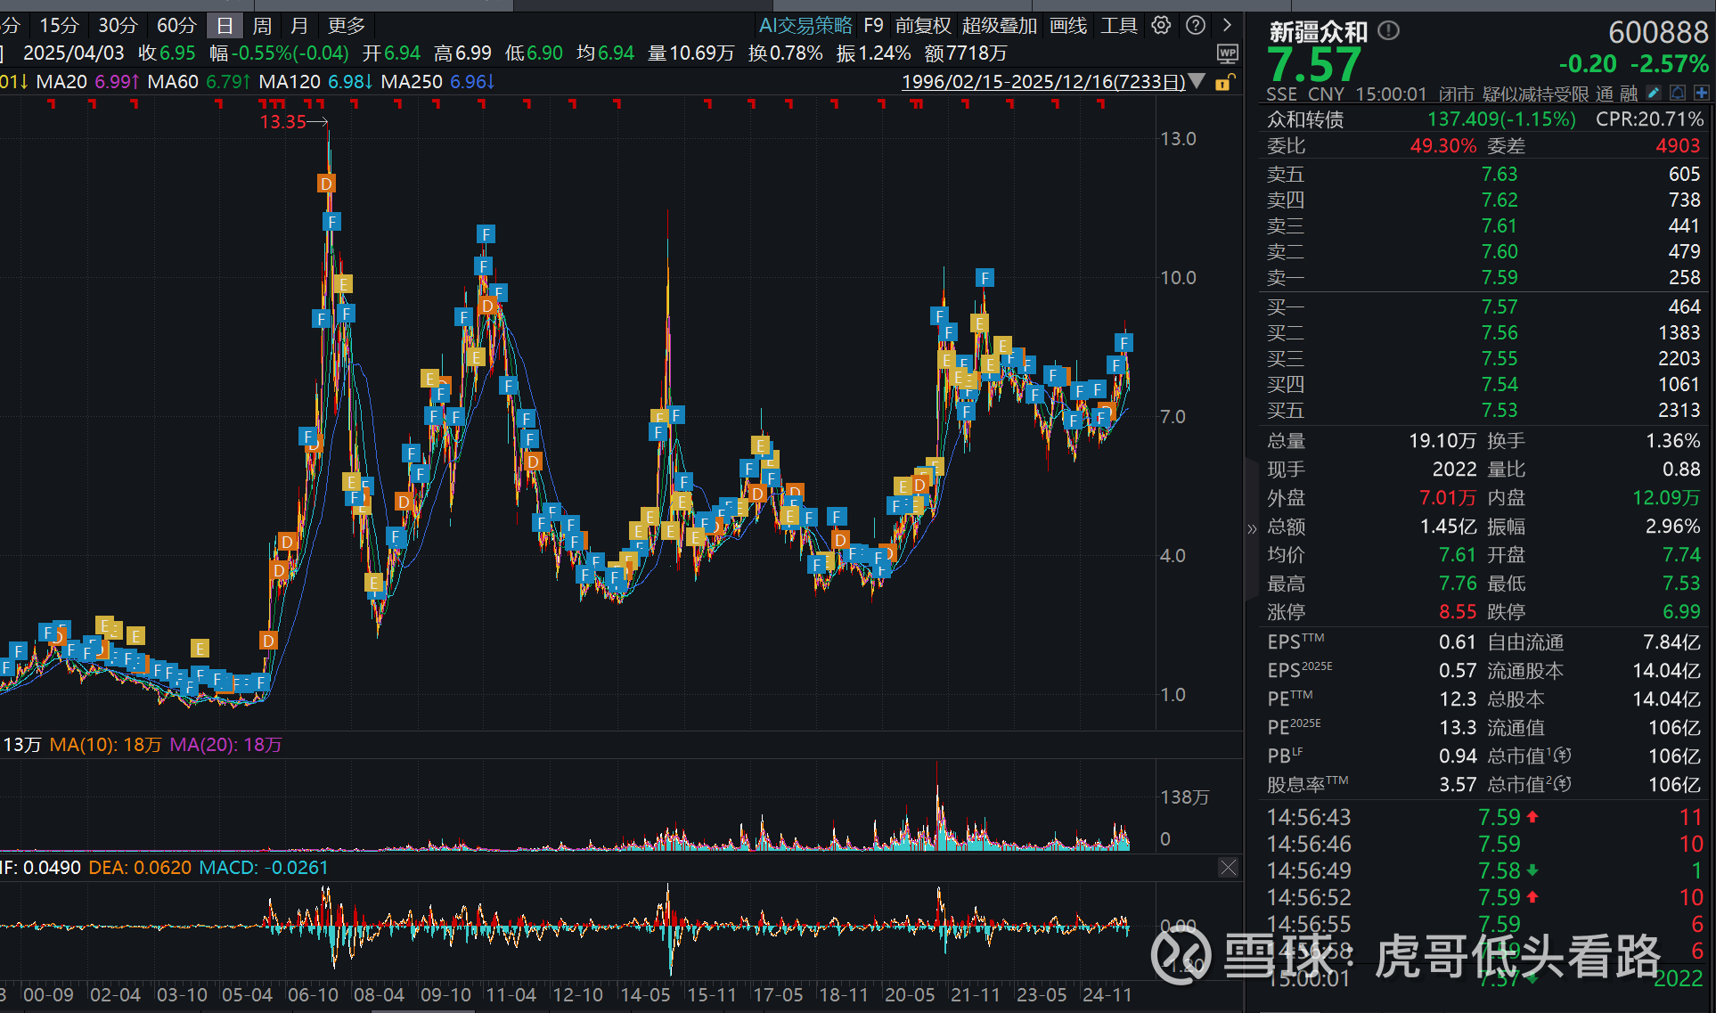This screenshot has height=1013, width=1716.
Task: Open 更多 period options
Action: pyautogui.click(x=346, y=26)
